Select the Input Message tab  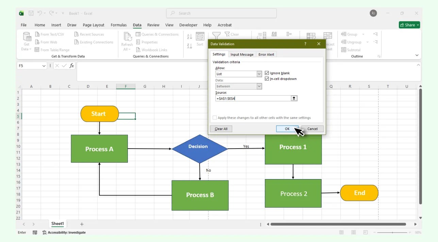(242, 54)
